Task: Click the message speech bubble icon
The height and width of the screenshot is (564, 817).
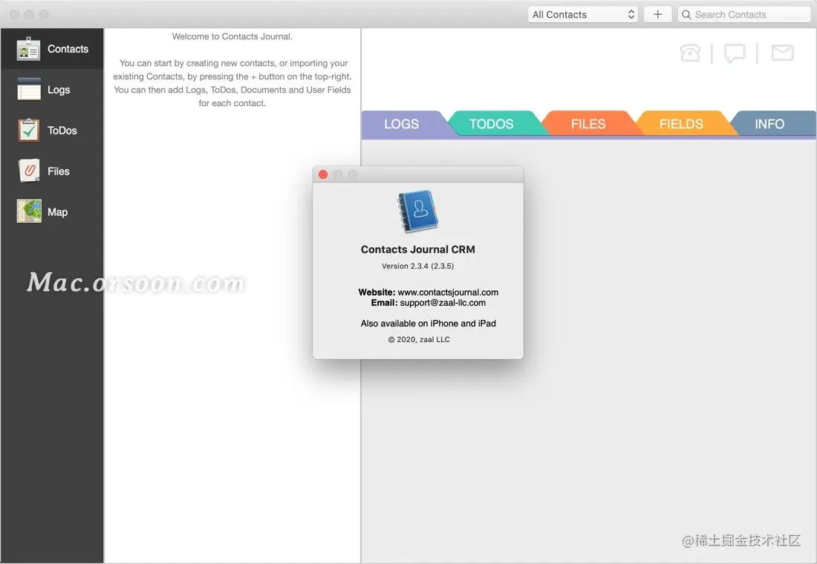Action: [x=735, y=53]
